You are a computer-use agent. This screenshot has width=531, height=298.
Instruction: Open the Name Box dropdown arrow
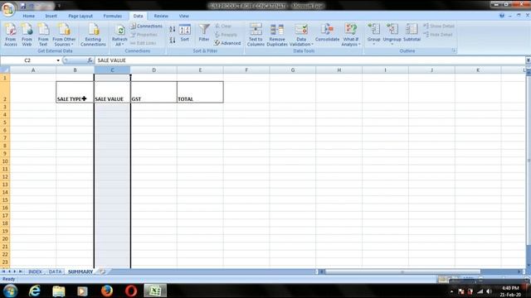pyautogui.click(x=58, y=60)
